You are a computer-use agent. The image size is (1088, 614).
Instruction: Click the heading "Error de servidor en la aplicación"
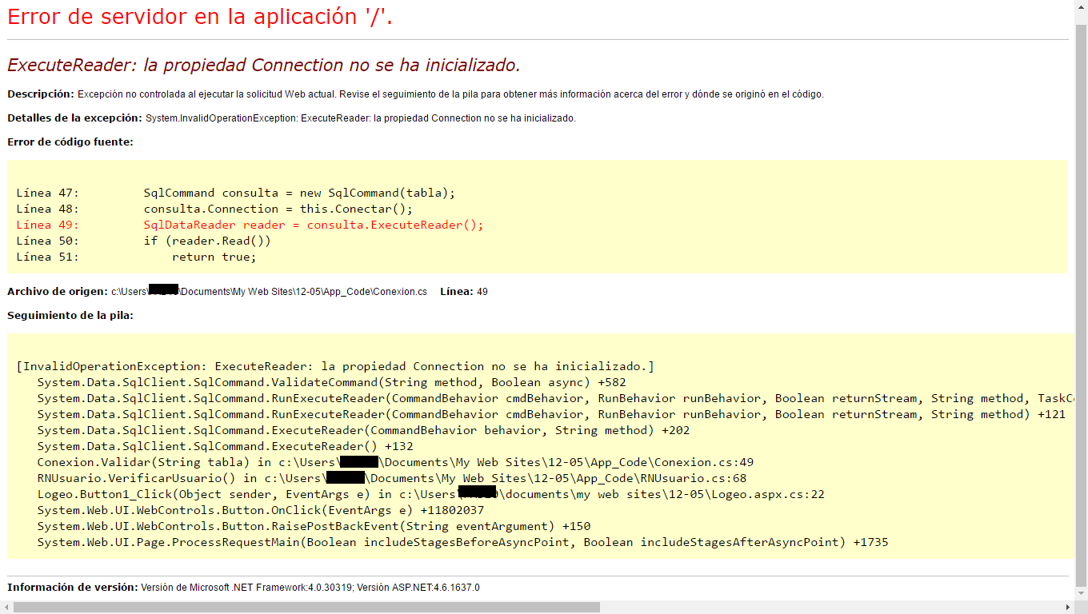click(200, 16)
